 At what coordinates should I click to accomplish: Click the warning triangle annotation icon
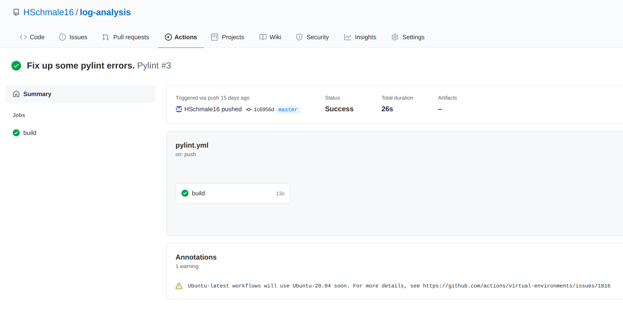pyautogui.click(x=179, y=286)
